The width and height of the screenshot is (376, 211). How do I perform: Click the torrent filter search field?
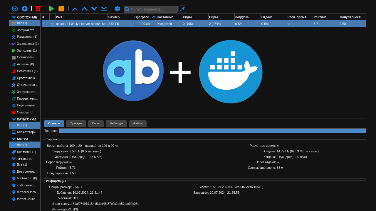(x=151, y=9)
